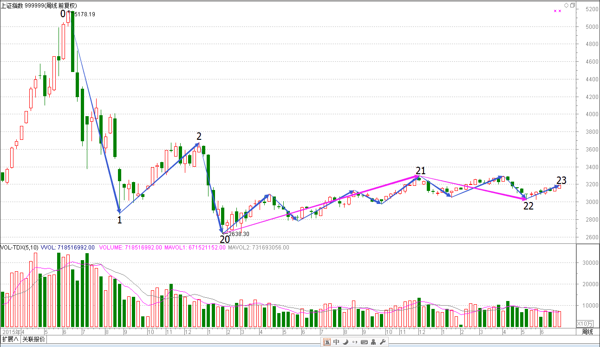Click the 5200 price axis label

point(592,9)
